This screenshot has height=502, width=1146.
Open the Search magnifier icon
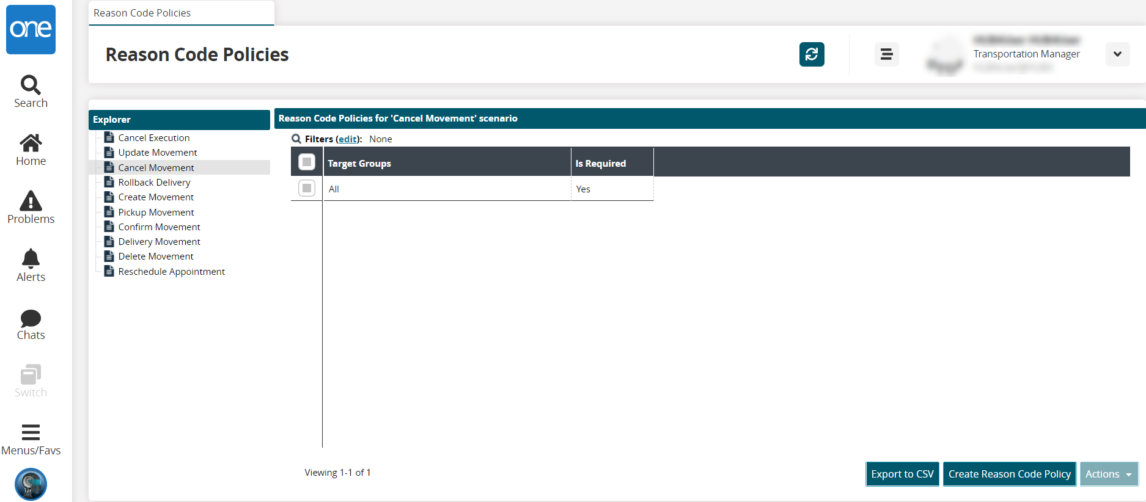31,85
